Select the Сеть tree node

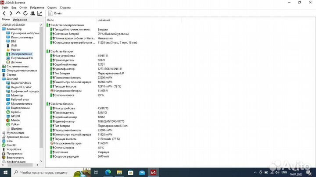pyautogui.click(x=7, y=141)
